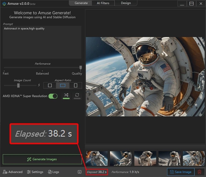This screenshot has height=177, width=206.
Task: Select the square aspect ratio icon
Action: (x=50, y=85)
